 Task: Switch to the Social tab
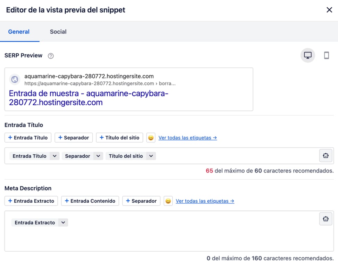pos(58,32)
